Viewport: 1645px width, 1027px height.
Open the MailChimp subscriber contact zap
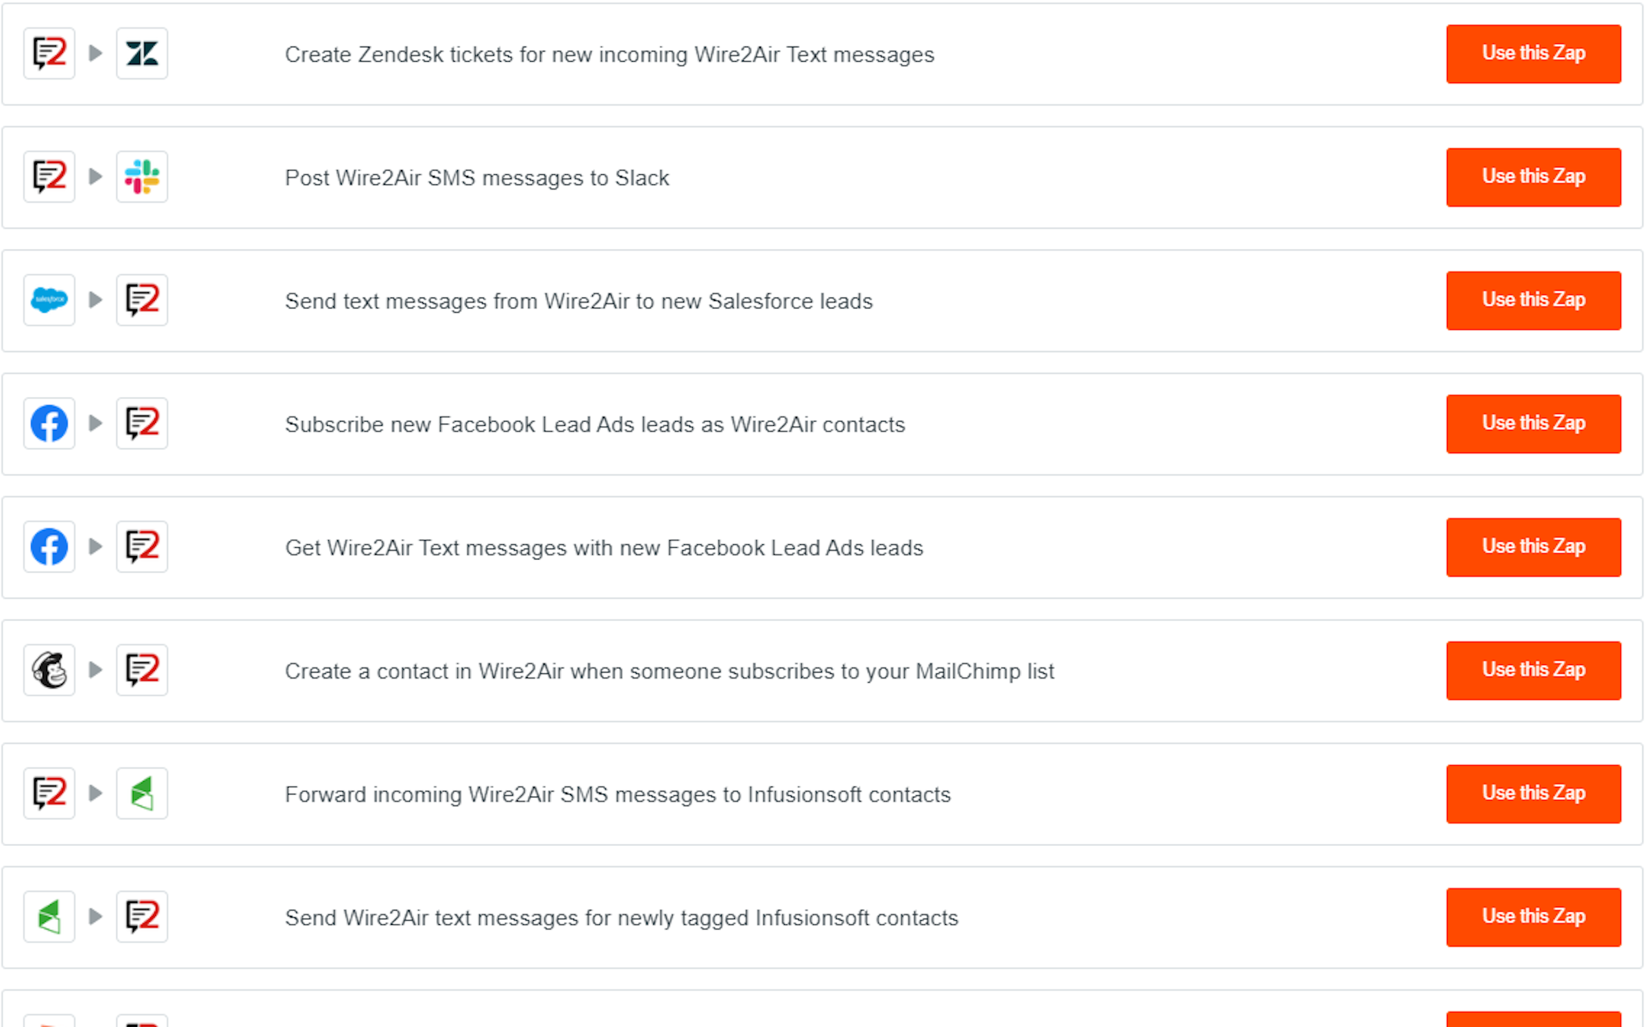(x=1533, y=670)
